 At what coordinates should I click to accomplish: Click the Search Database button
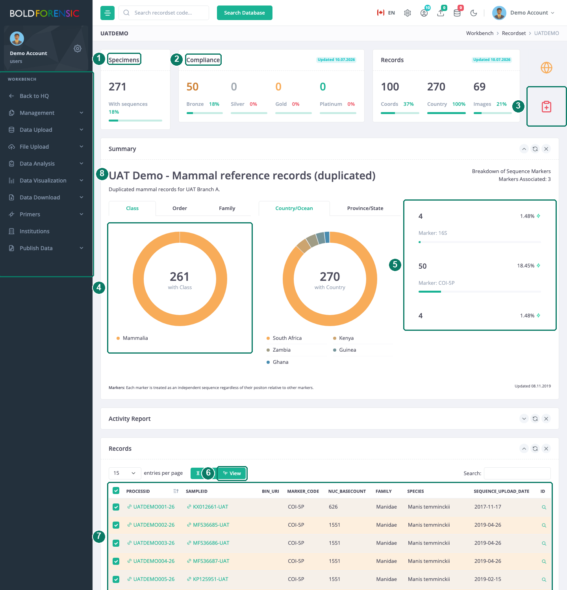(x=245, y=13)
